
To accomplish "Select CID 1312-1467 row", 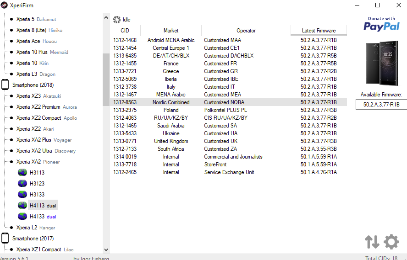I will [228, 95].
